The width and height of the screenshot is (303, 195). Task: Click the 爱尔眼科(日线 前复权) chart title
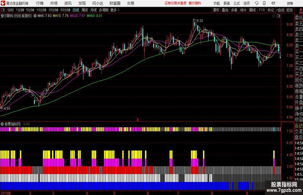(x=16, y=16)
